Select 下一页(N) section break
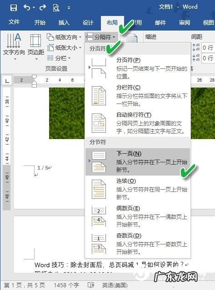This screenshot has width=215, height=290. pyautogui.click(x=138, y=162)
